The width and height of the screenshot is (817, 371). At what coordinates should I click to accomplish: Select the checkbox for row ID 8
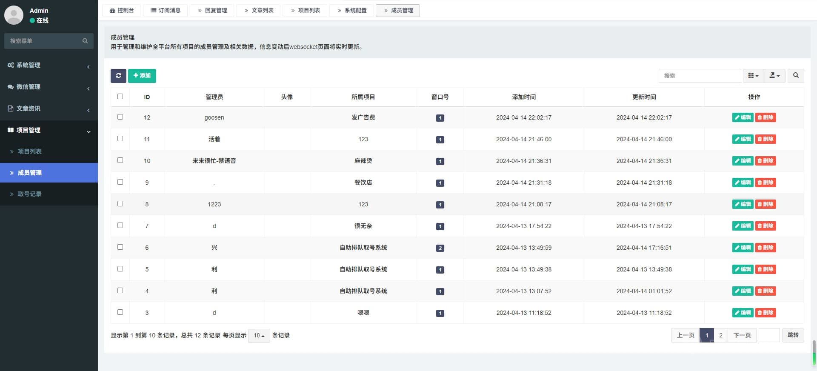click(120, 204)
